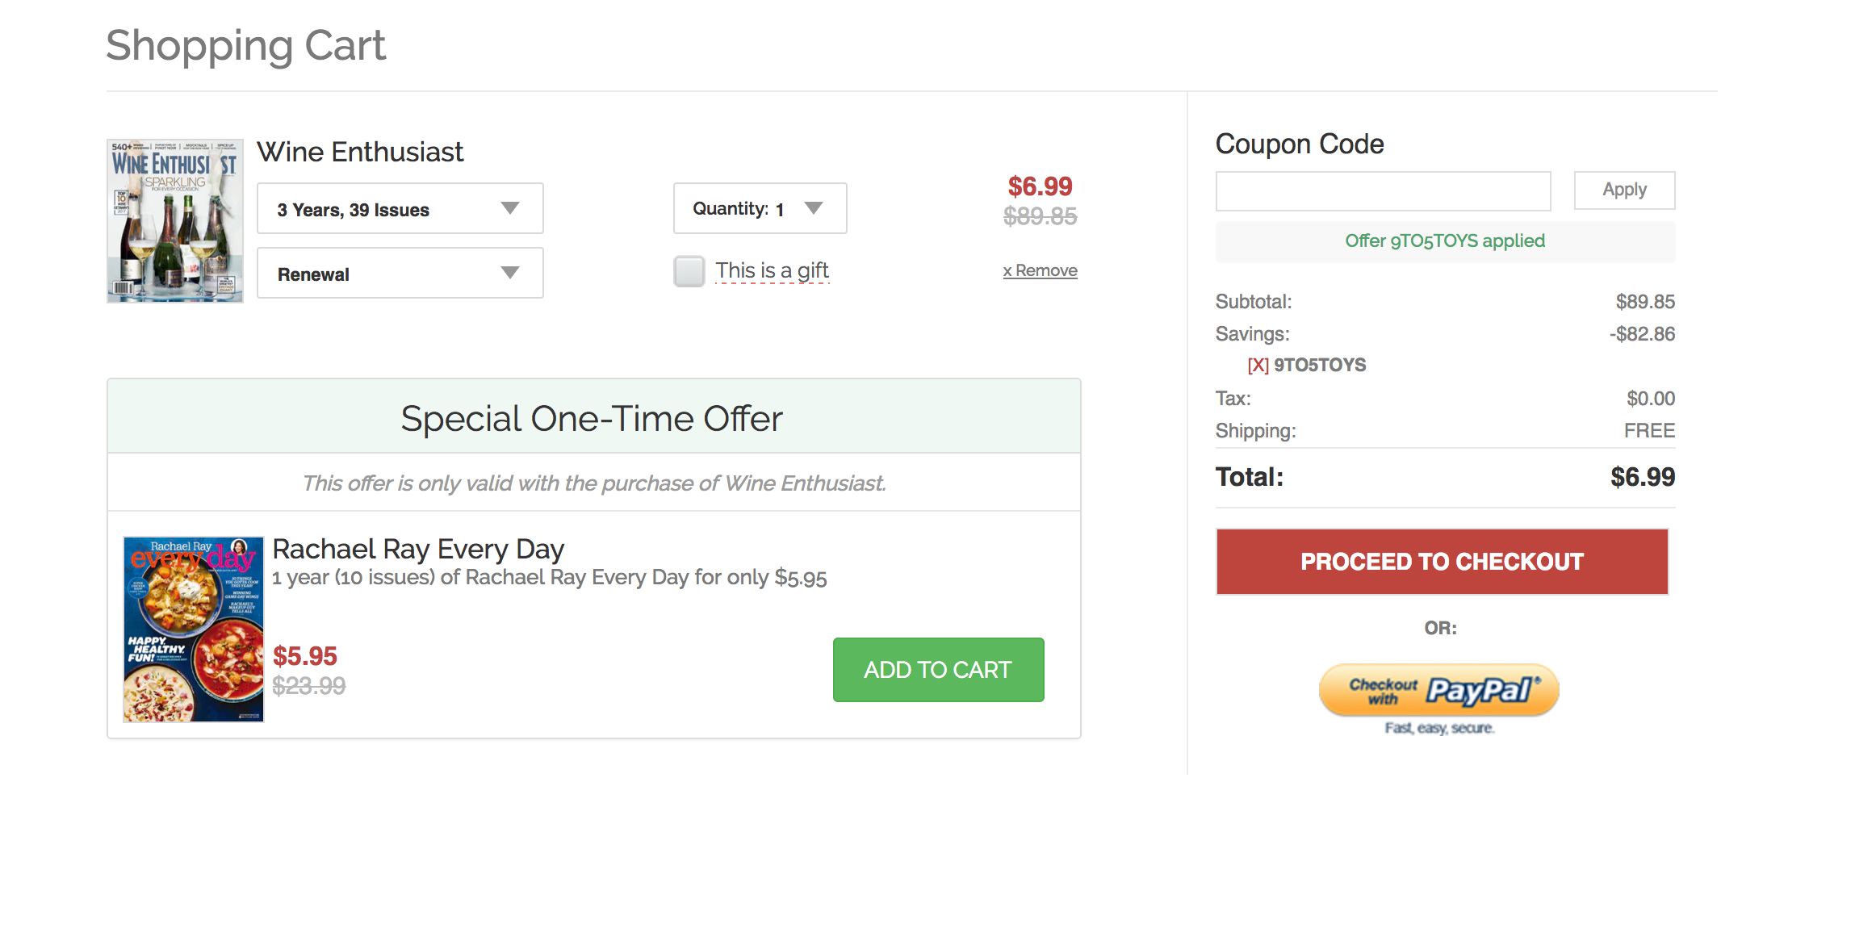The height and width of the screenshot is (941, 1876).
Task: Click the This is a gift label
Action: (x=772, y=270)
